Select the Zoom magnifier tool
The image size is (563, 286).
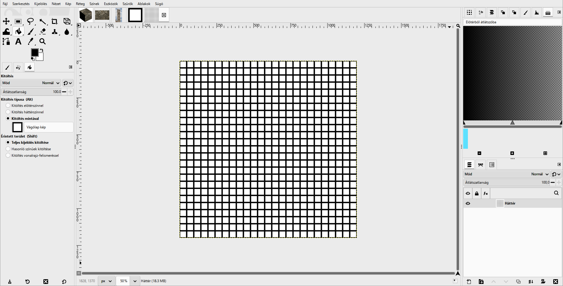tap(43, 41)
